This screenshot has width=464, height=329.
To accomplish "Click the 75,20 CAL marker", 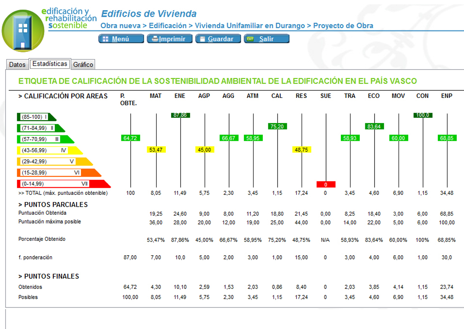I will [277, 127].
